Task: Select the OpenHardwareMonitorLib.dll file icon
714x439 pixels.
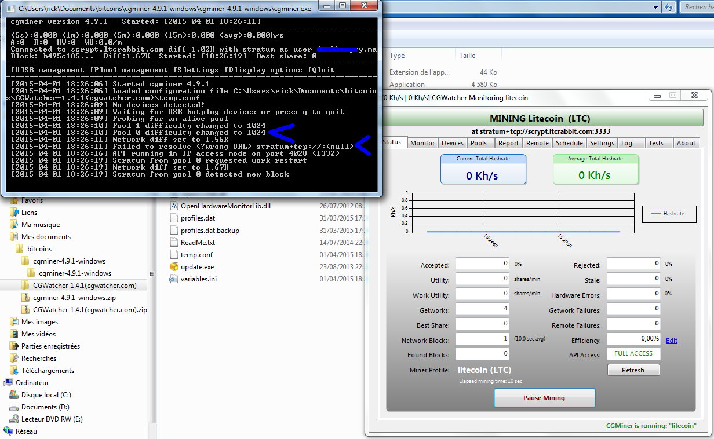Action: [x=174, y=206]
